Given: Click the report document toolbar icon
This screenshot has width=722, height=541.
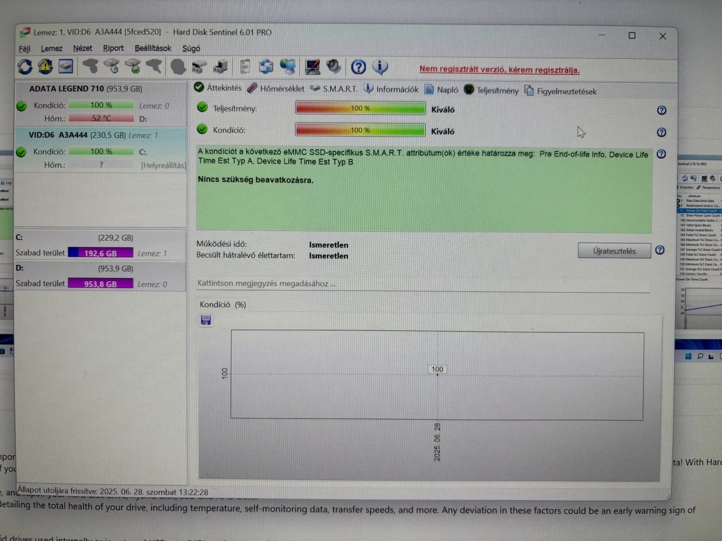Looking at the screenshot, I should pyautogui.click(x=245, y=67).
